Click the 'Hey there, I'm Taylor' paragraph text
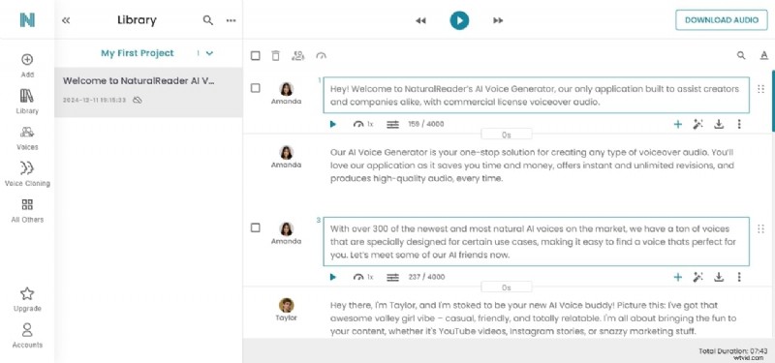Image resolution: width=775 pixels, height=363 pixels. (x=534, y=318)
